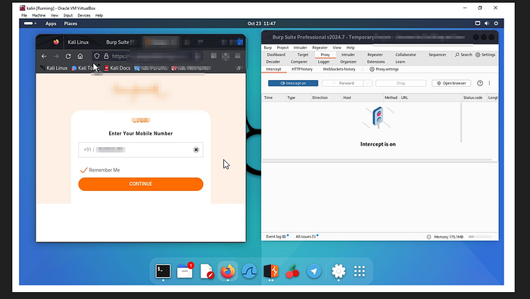Click the mobile number input field
This screenshot has width=530, height=299.
point(141,149)
